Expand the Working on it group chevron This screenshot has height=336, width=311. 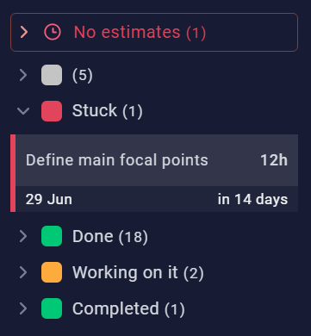click(x=23, y=272)
